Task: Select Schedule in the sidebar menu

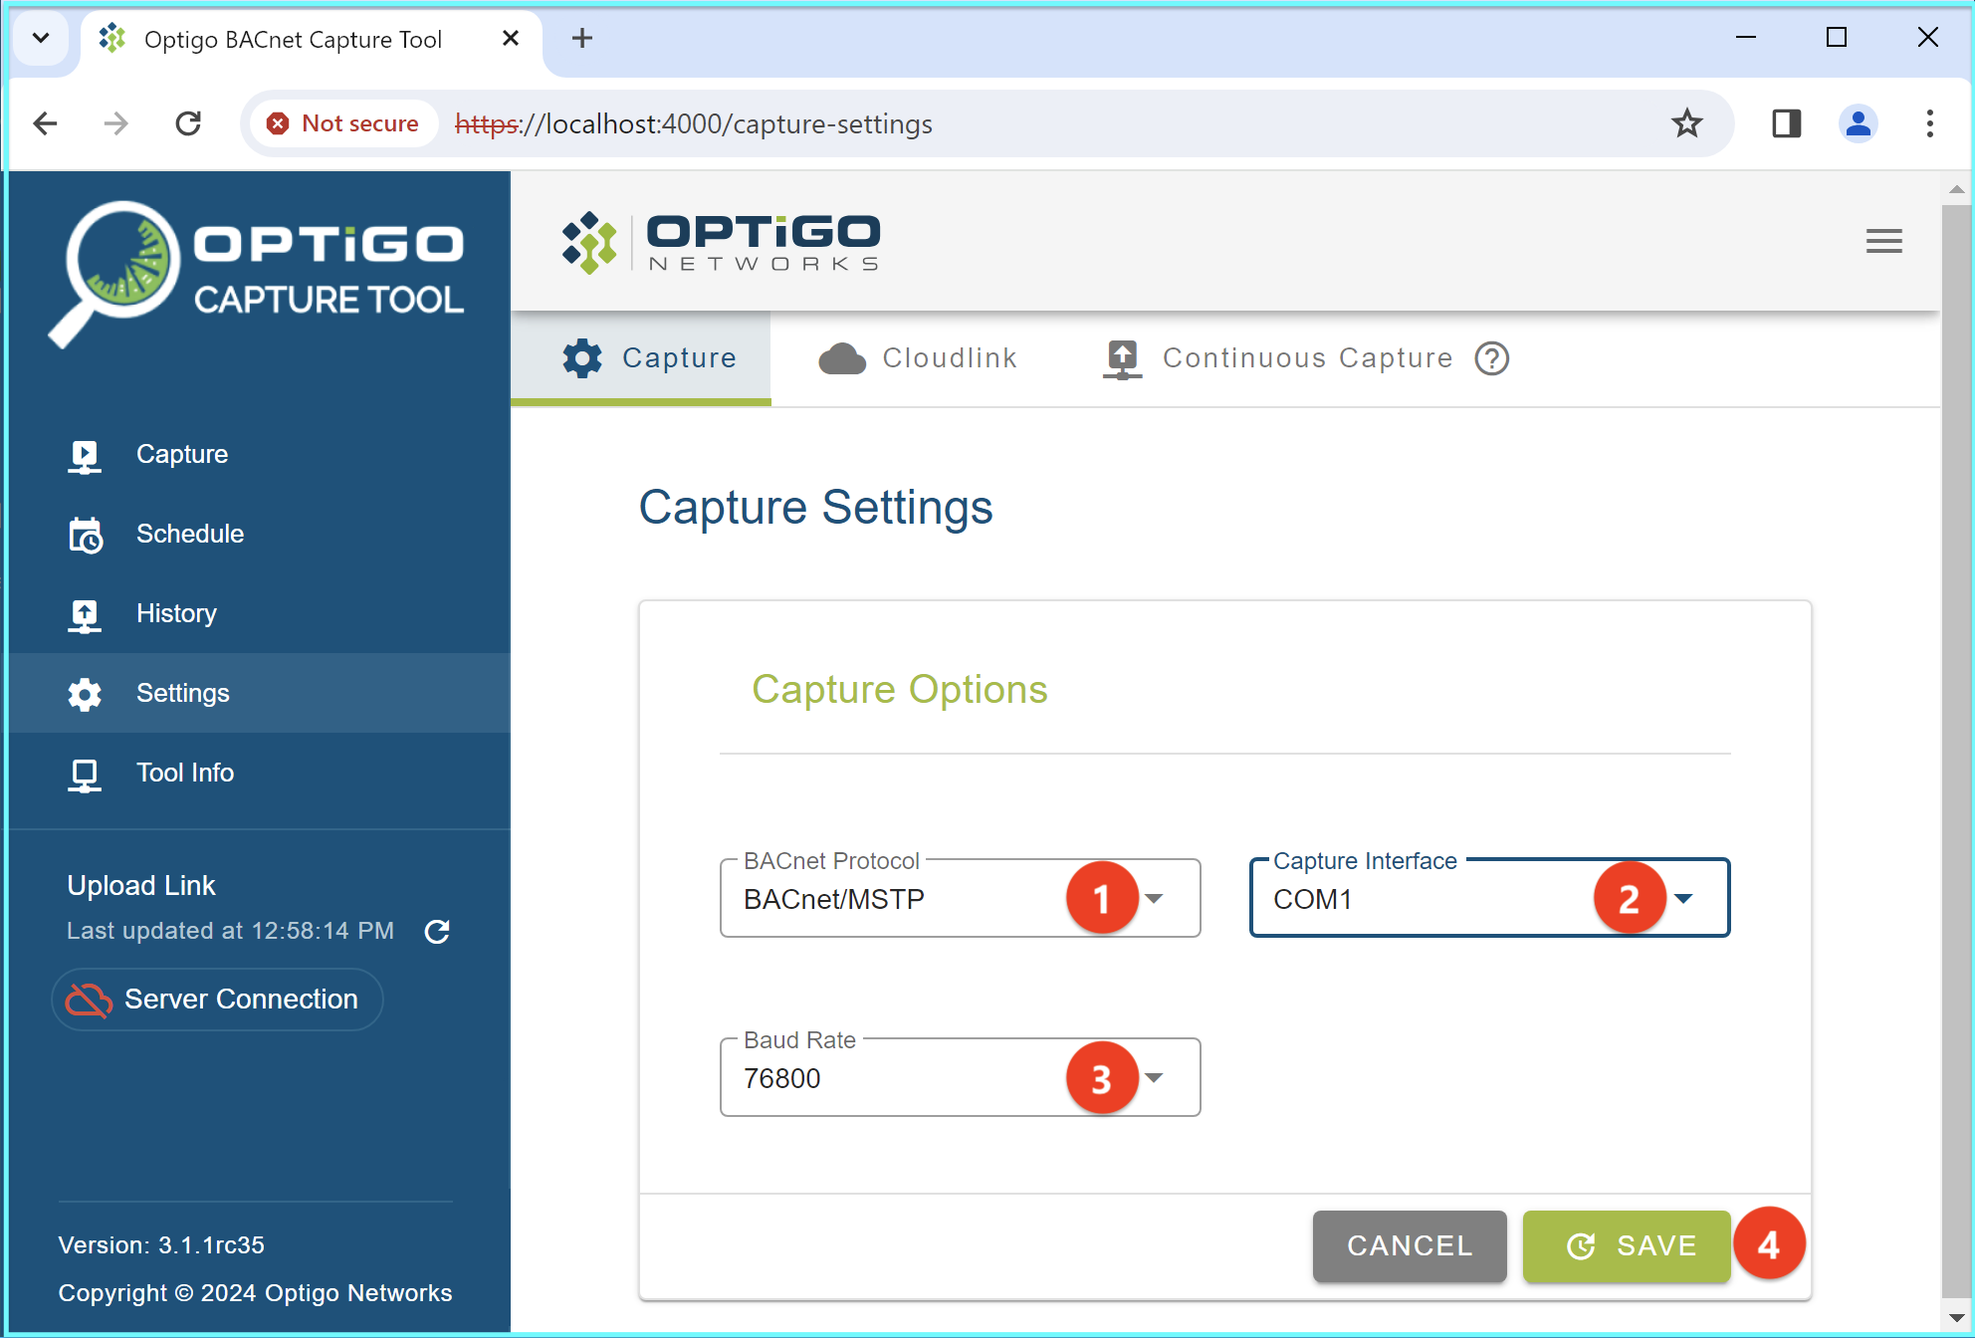Action: pyautogui.click(x=259, y=535)
